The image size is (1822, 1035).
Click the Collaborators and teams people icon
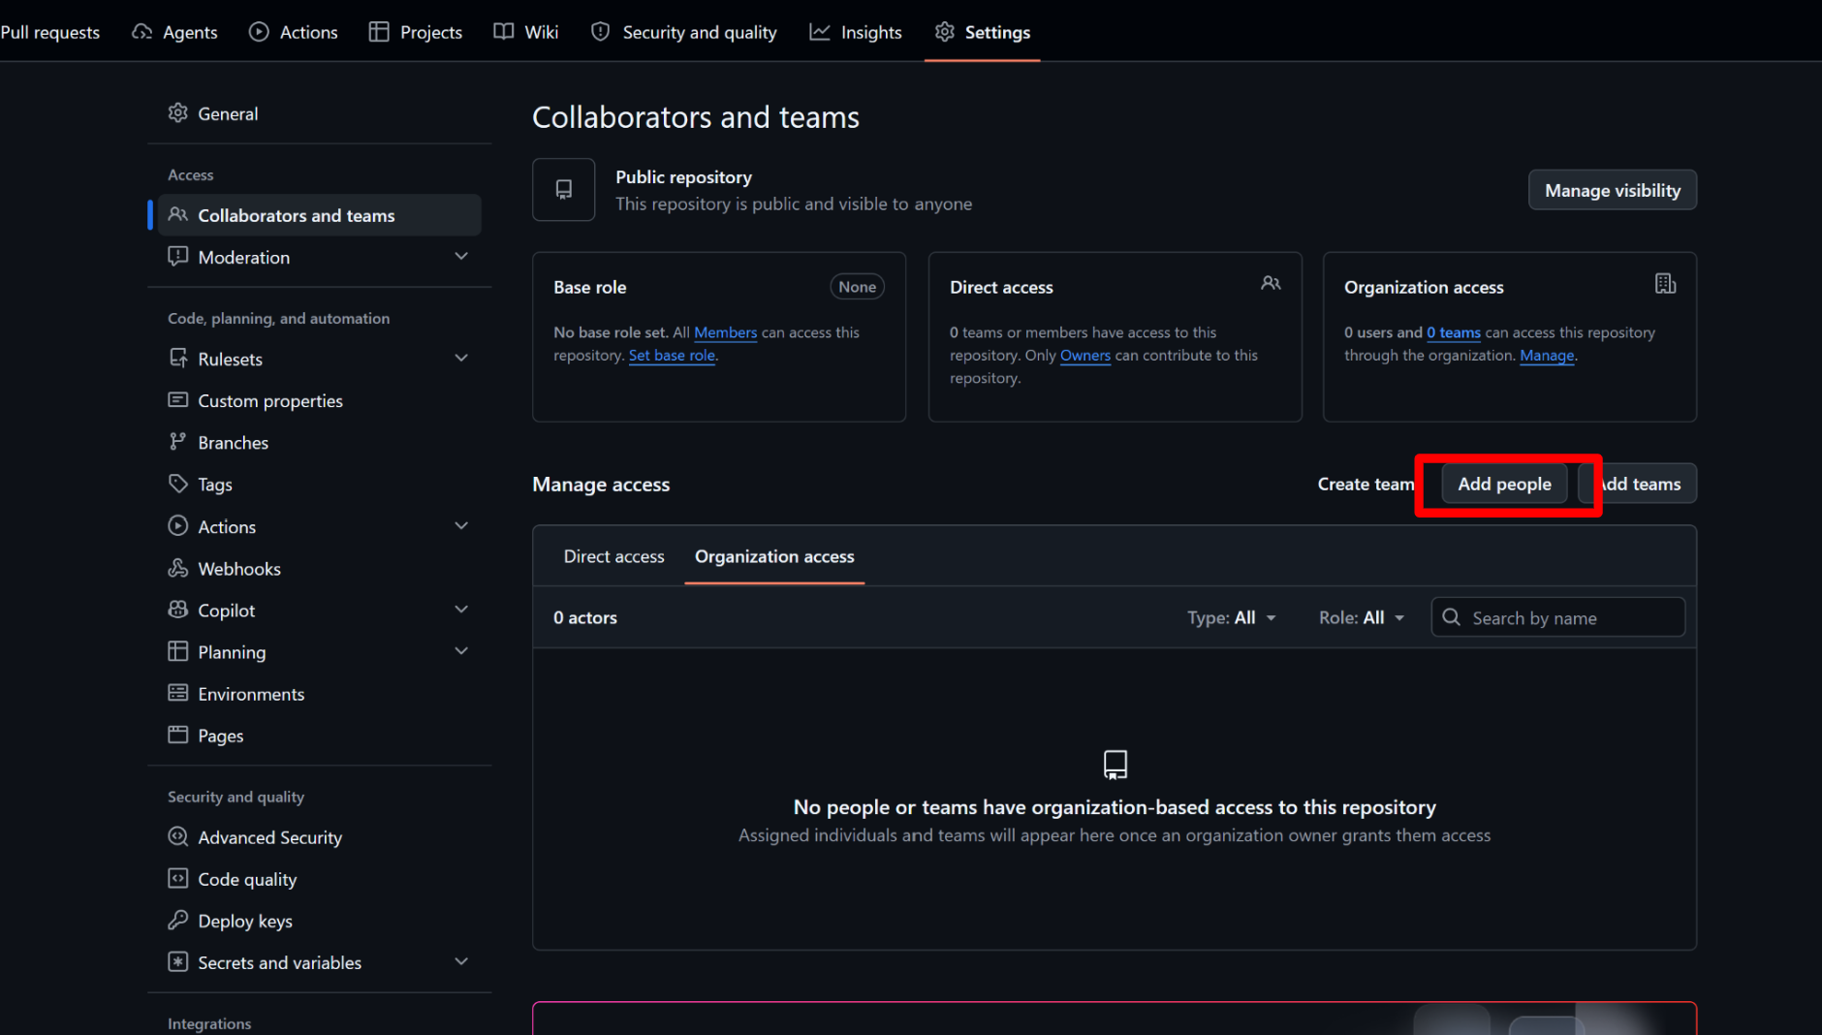[x=177, y=214]
